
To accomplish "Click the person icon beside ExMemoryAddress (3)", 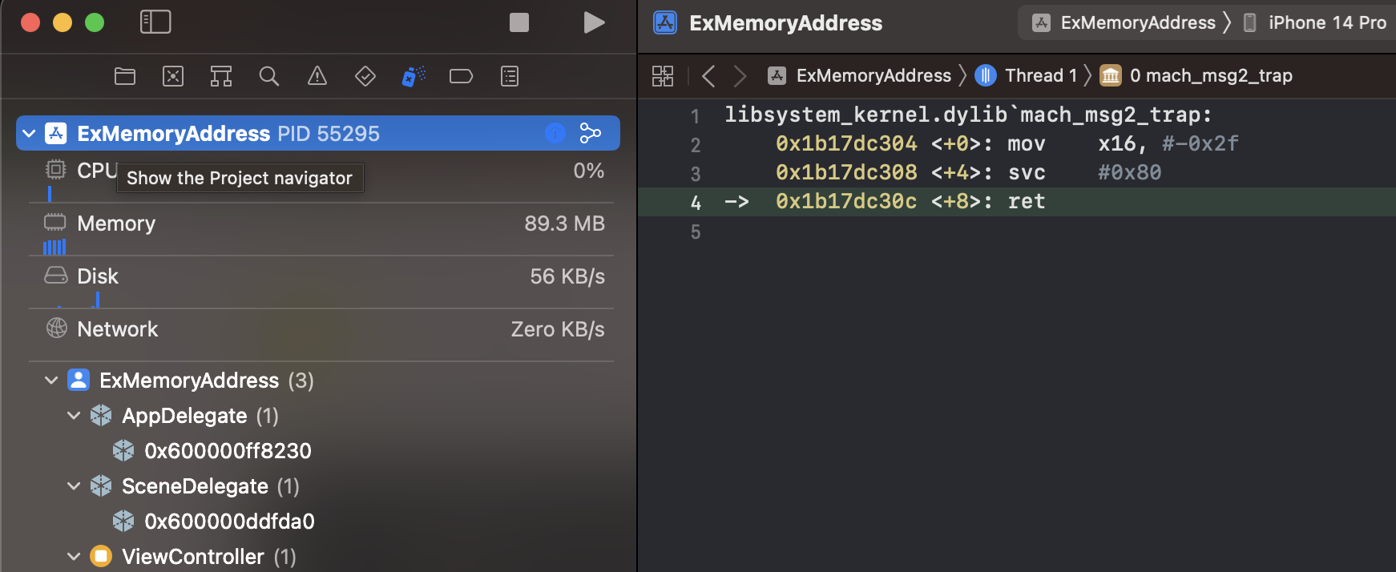I will 79,380.
